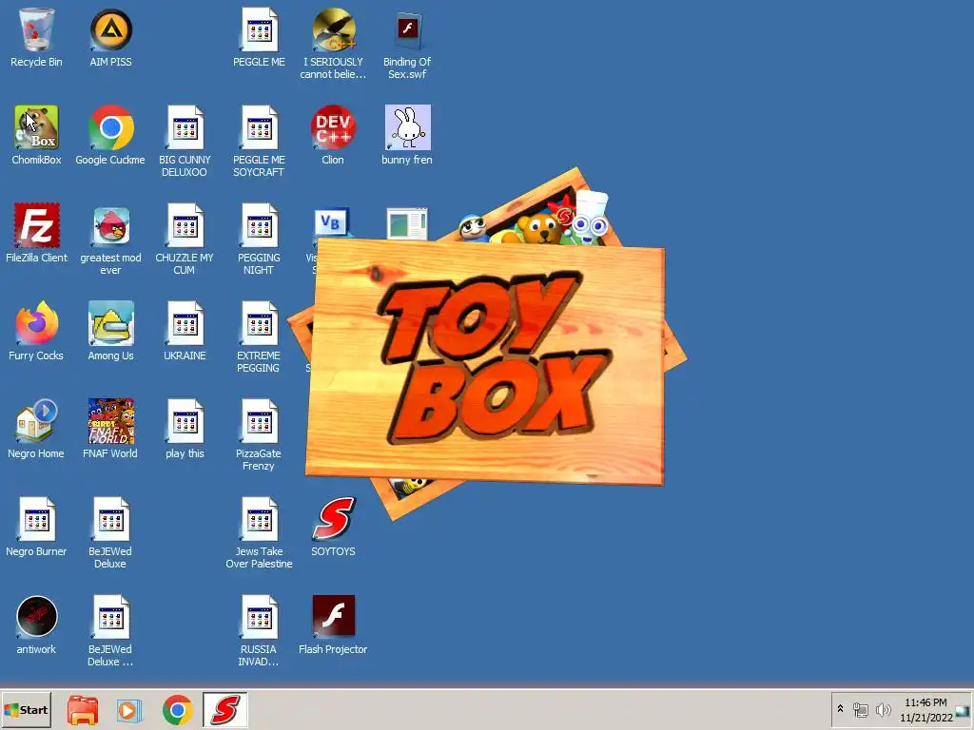Open the Dev C++ shortcut labeled Clion

(x=333, y=127)
